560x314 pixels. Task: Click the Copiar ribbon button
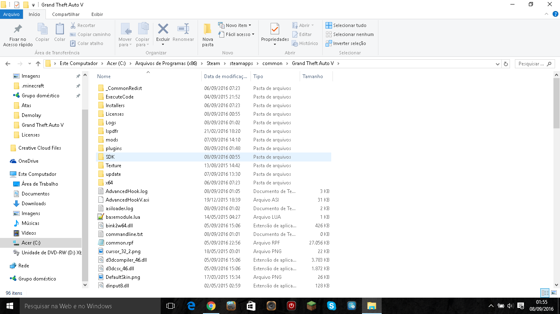(42, 33)
